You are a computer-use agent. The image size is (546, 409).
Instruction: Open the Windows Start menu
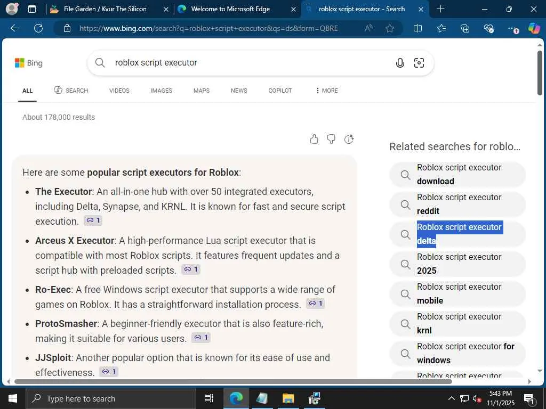[x=13, y=398]
